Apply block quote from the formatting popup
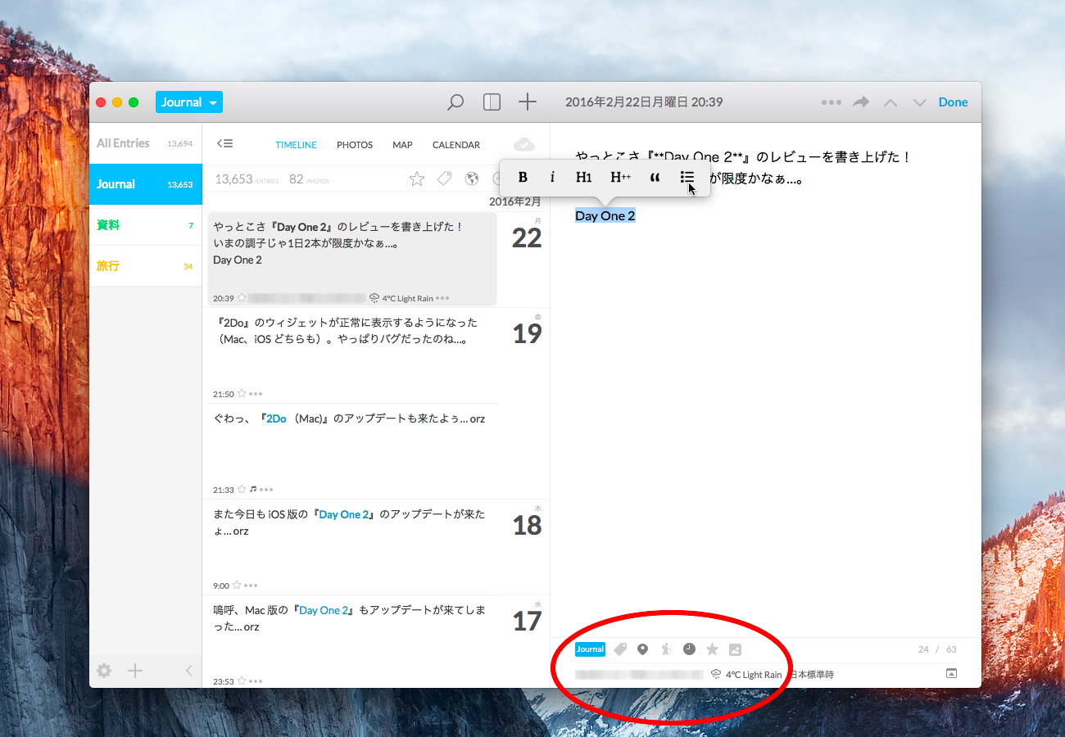1065x737 pixels. pos(655,177)
